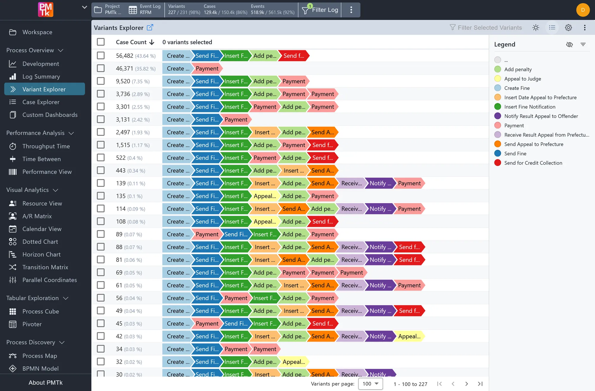Open About PMTk

pos(46,383)
